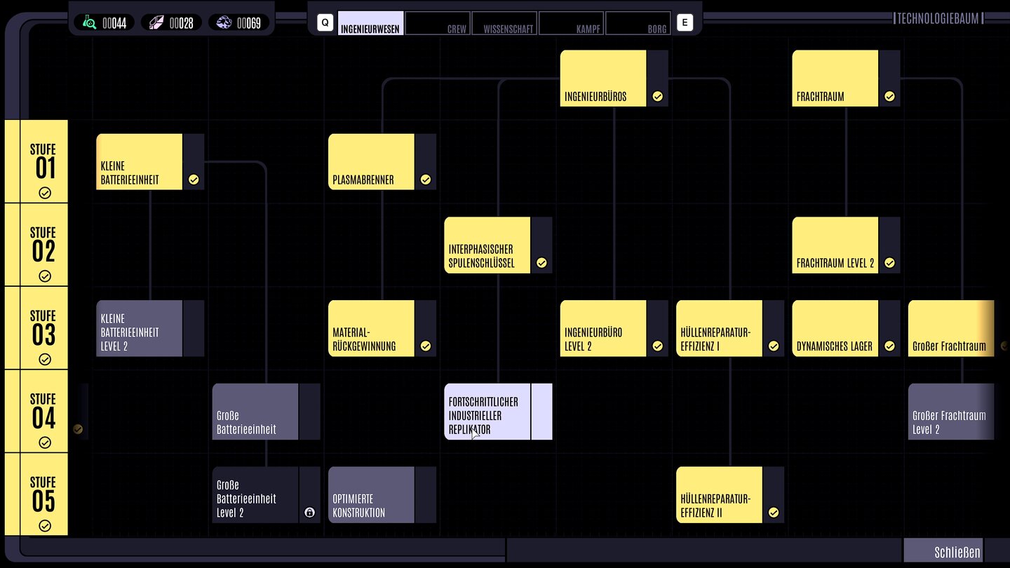Click the research points flask icon

click(x=89, y=22)
